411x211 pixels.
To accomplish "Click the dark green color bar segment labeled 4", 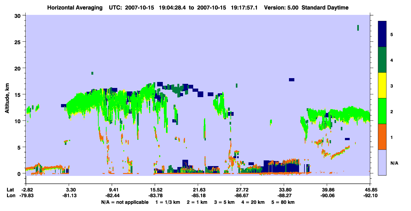I will pyautogui.click(x=382, y=60).
